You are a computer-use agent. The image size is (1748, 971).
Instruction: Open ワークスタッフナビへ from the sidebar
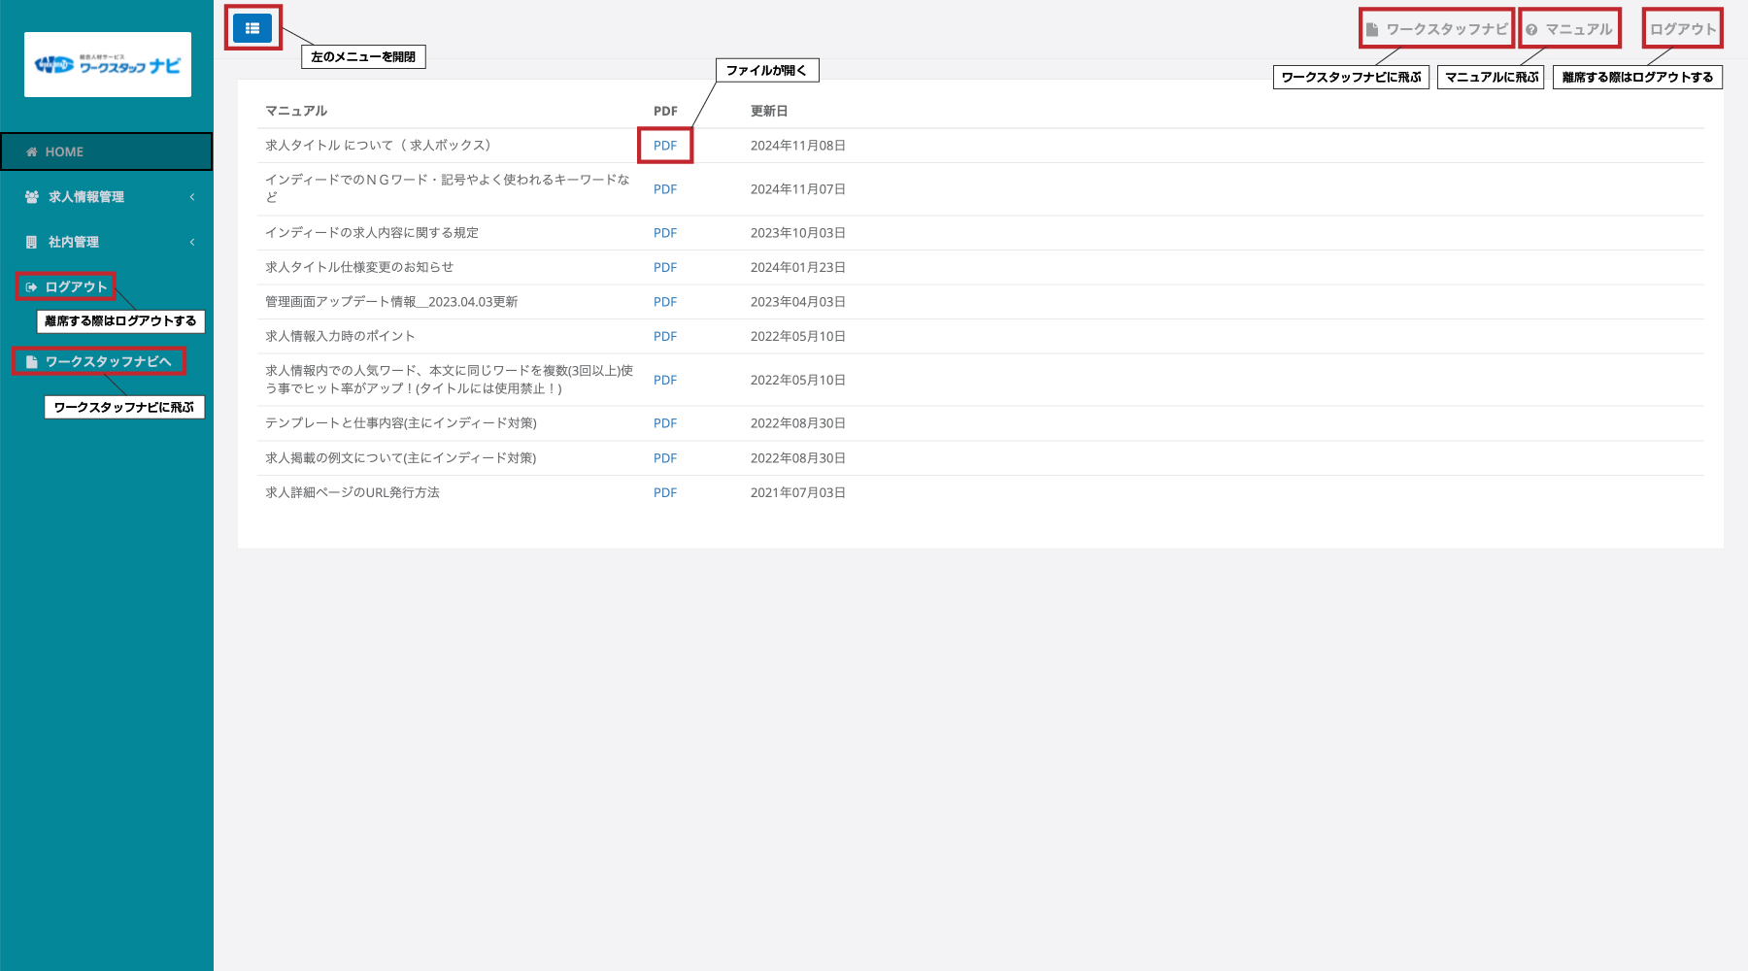[108, 362]
